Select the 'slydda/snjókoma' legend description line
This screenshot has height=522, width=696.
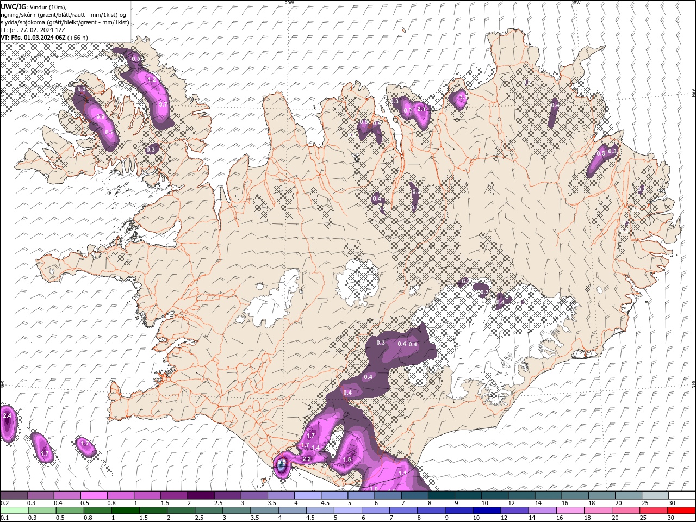pos(65,22)
